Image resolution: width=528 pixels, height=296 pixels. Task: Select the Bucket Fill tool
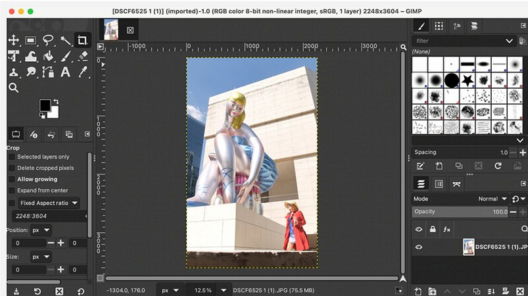48,56
